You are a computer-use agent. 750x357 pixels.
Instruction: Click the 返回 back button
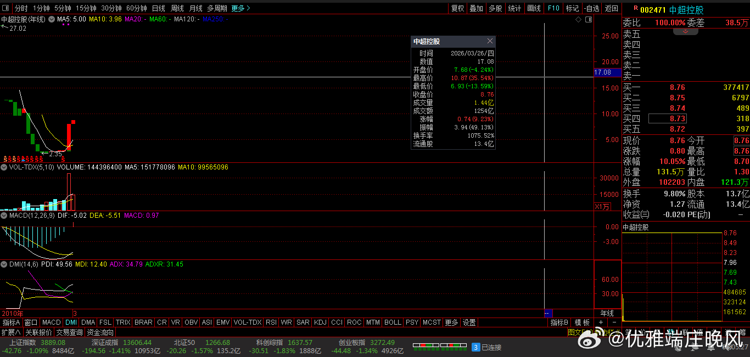pos(611,8)
